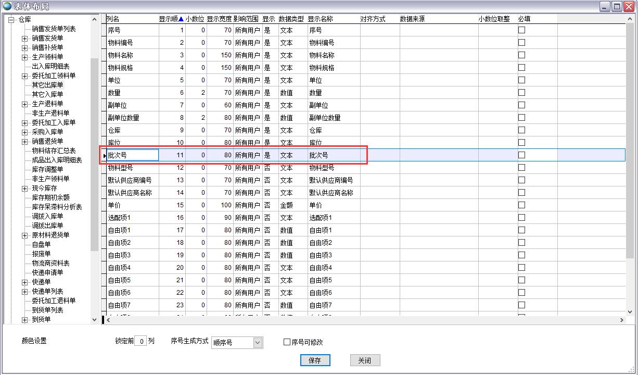The height and width of the screenshot is (375, 638).
Task: Click tree scrollbar's down arrow
Action: point(94,319)
